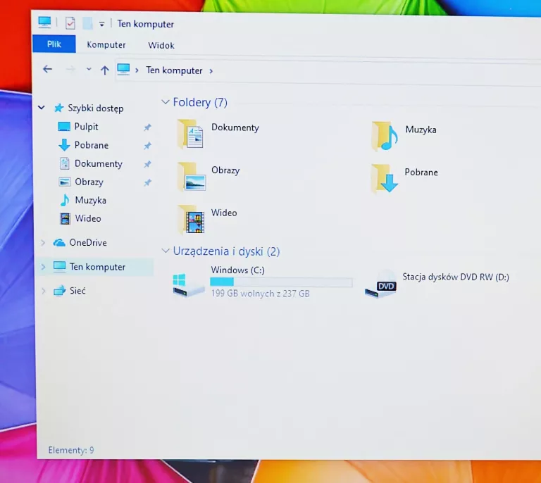541x483 pixels.
Task: Expand the Sieć tree node
Action: 44,291
